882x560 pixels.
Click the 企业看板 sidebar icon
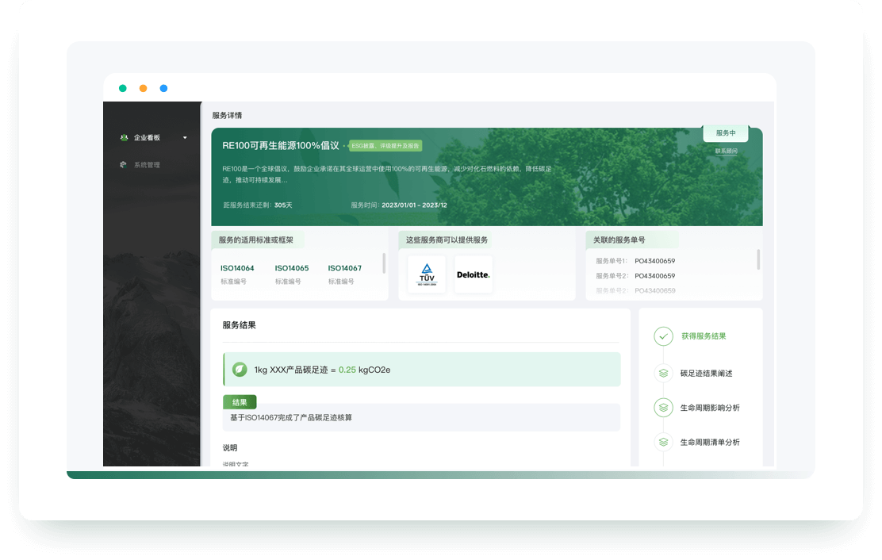point(124,137)
